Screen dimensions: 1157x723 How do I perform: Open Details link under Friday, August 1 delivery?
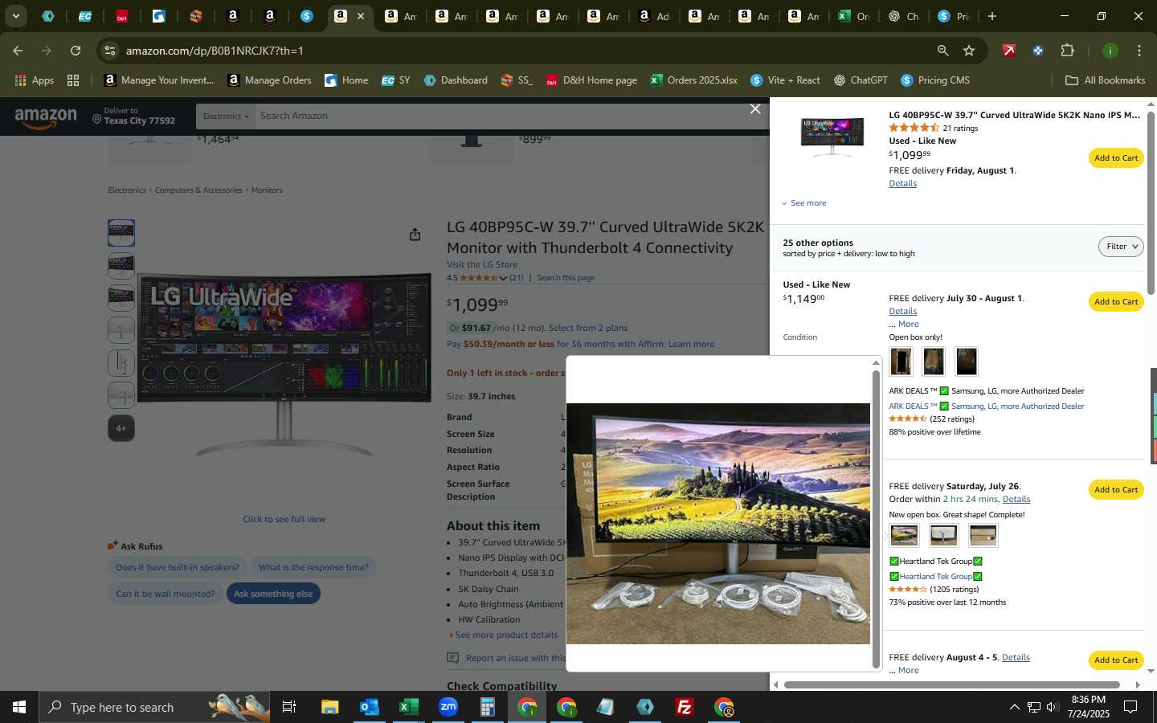coord(902,184)
